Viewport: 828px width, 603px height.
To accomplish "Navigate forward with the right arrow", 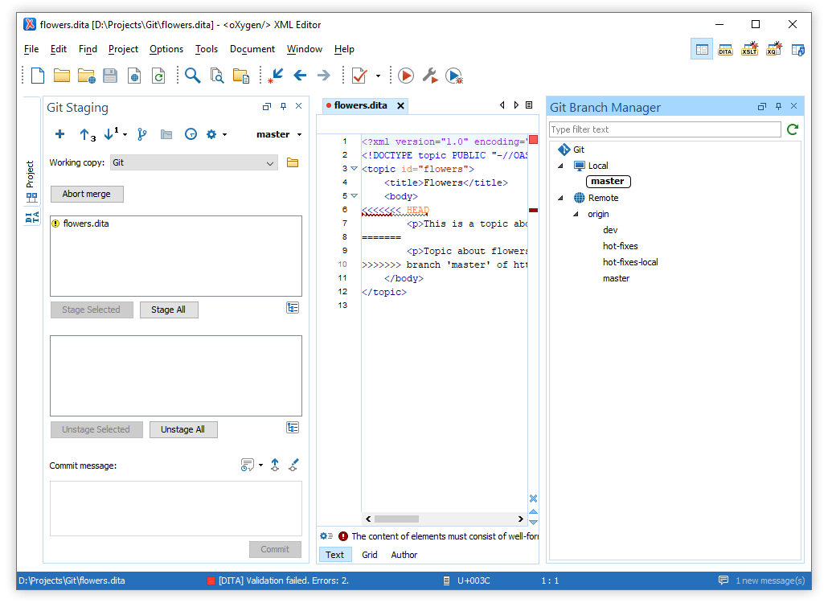I will (x=324, y=76).
